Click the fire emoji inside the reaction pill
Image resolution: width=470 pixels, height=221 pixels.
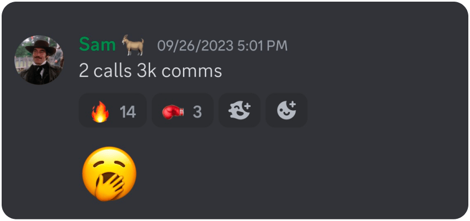(x=100, y=111)
